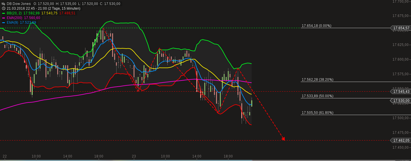This screenshot has height=161, width=411.
Task: Select the Fibonacci label 17.505,50 (61.80%)
Action: pos(317,113)
